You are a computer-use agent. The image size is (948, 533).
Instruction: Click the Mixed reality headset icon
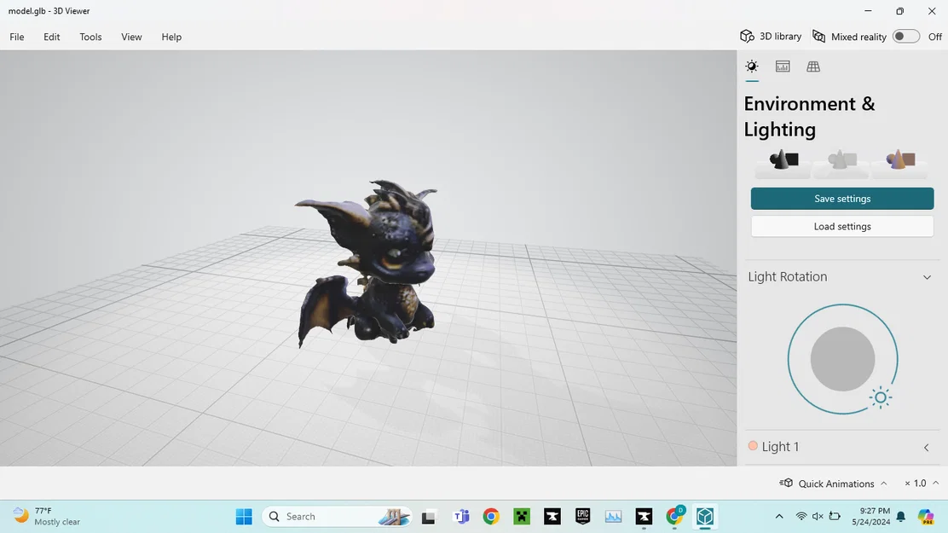(x=818, y=37)
